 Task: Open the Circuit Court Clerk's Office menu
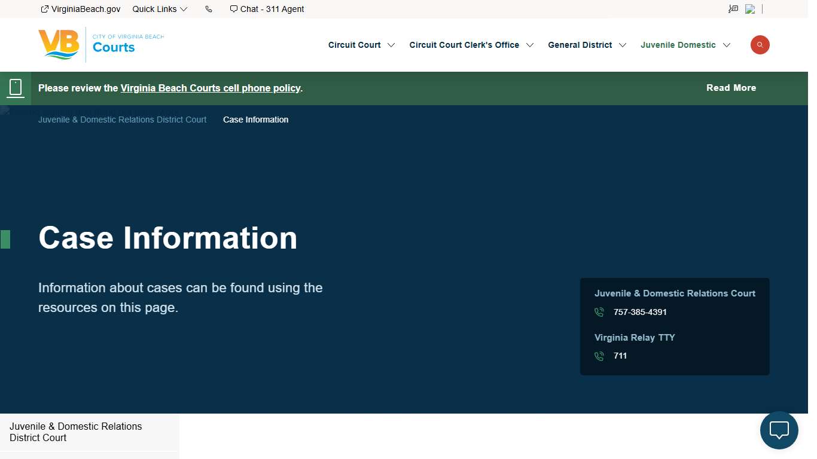464,45
